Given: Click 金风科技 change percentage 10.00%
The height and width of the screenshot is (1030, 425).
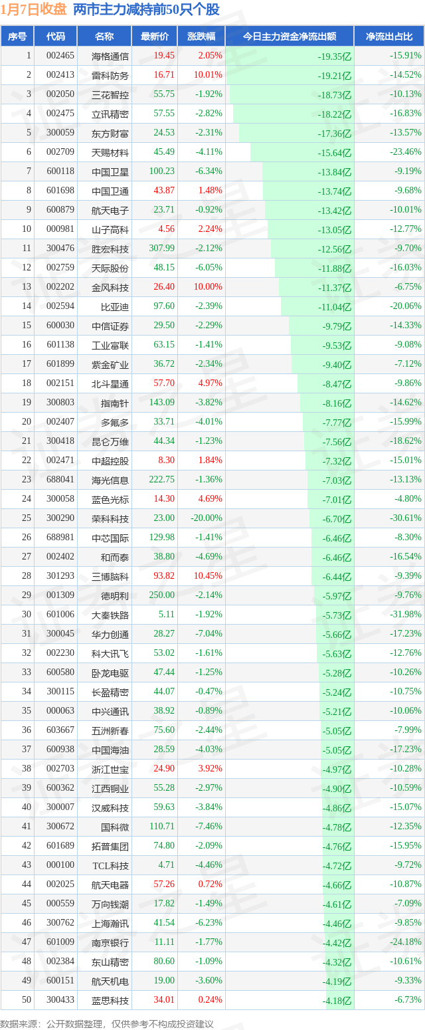Looking at the screenshot, I should pos(207,287).
